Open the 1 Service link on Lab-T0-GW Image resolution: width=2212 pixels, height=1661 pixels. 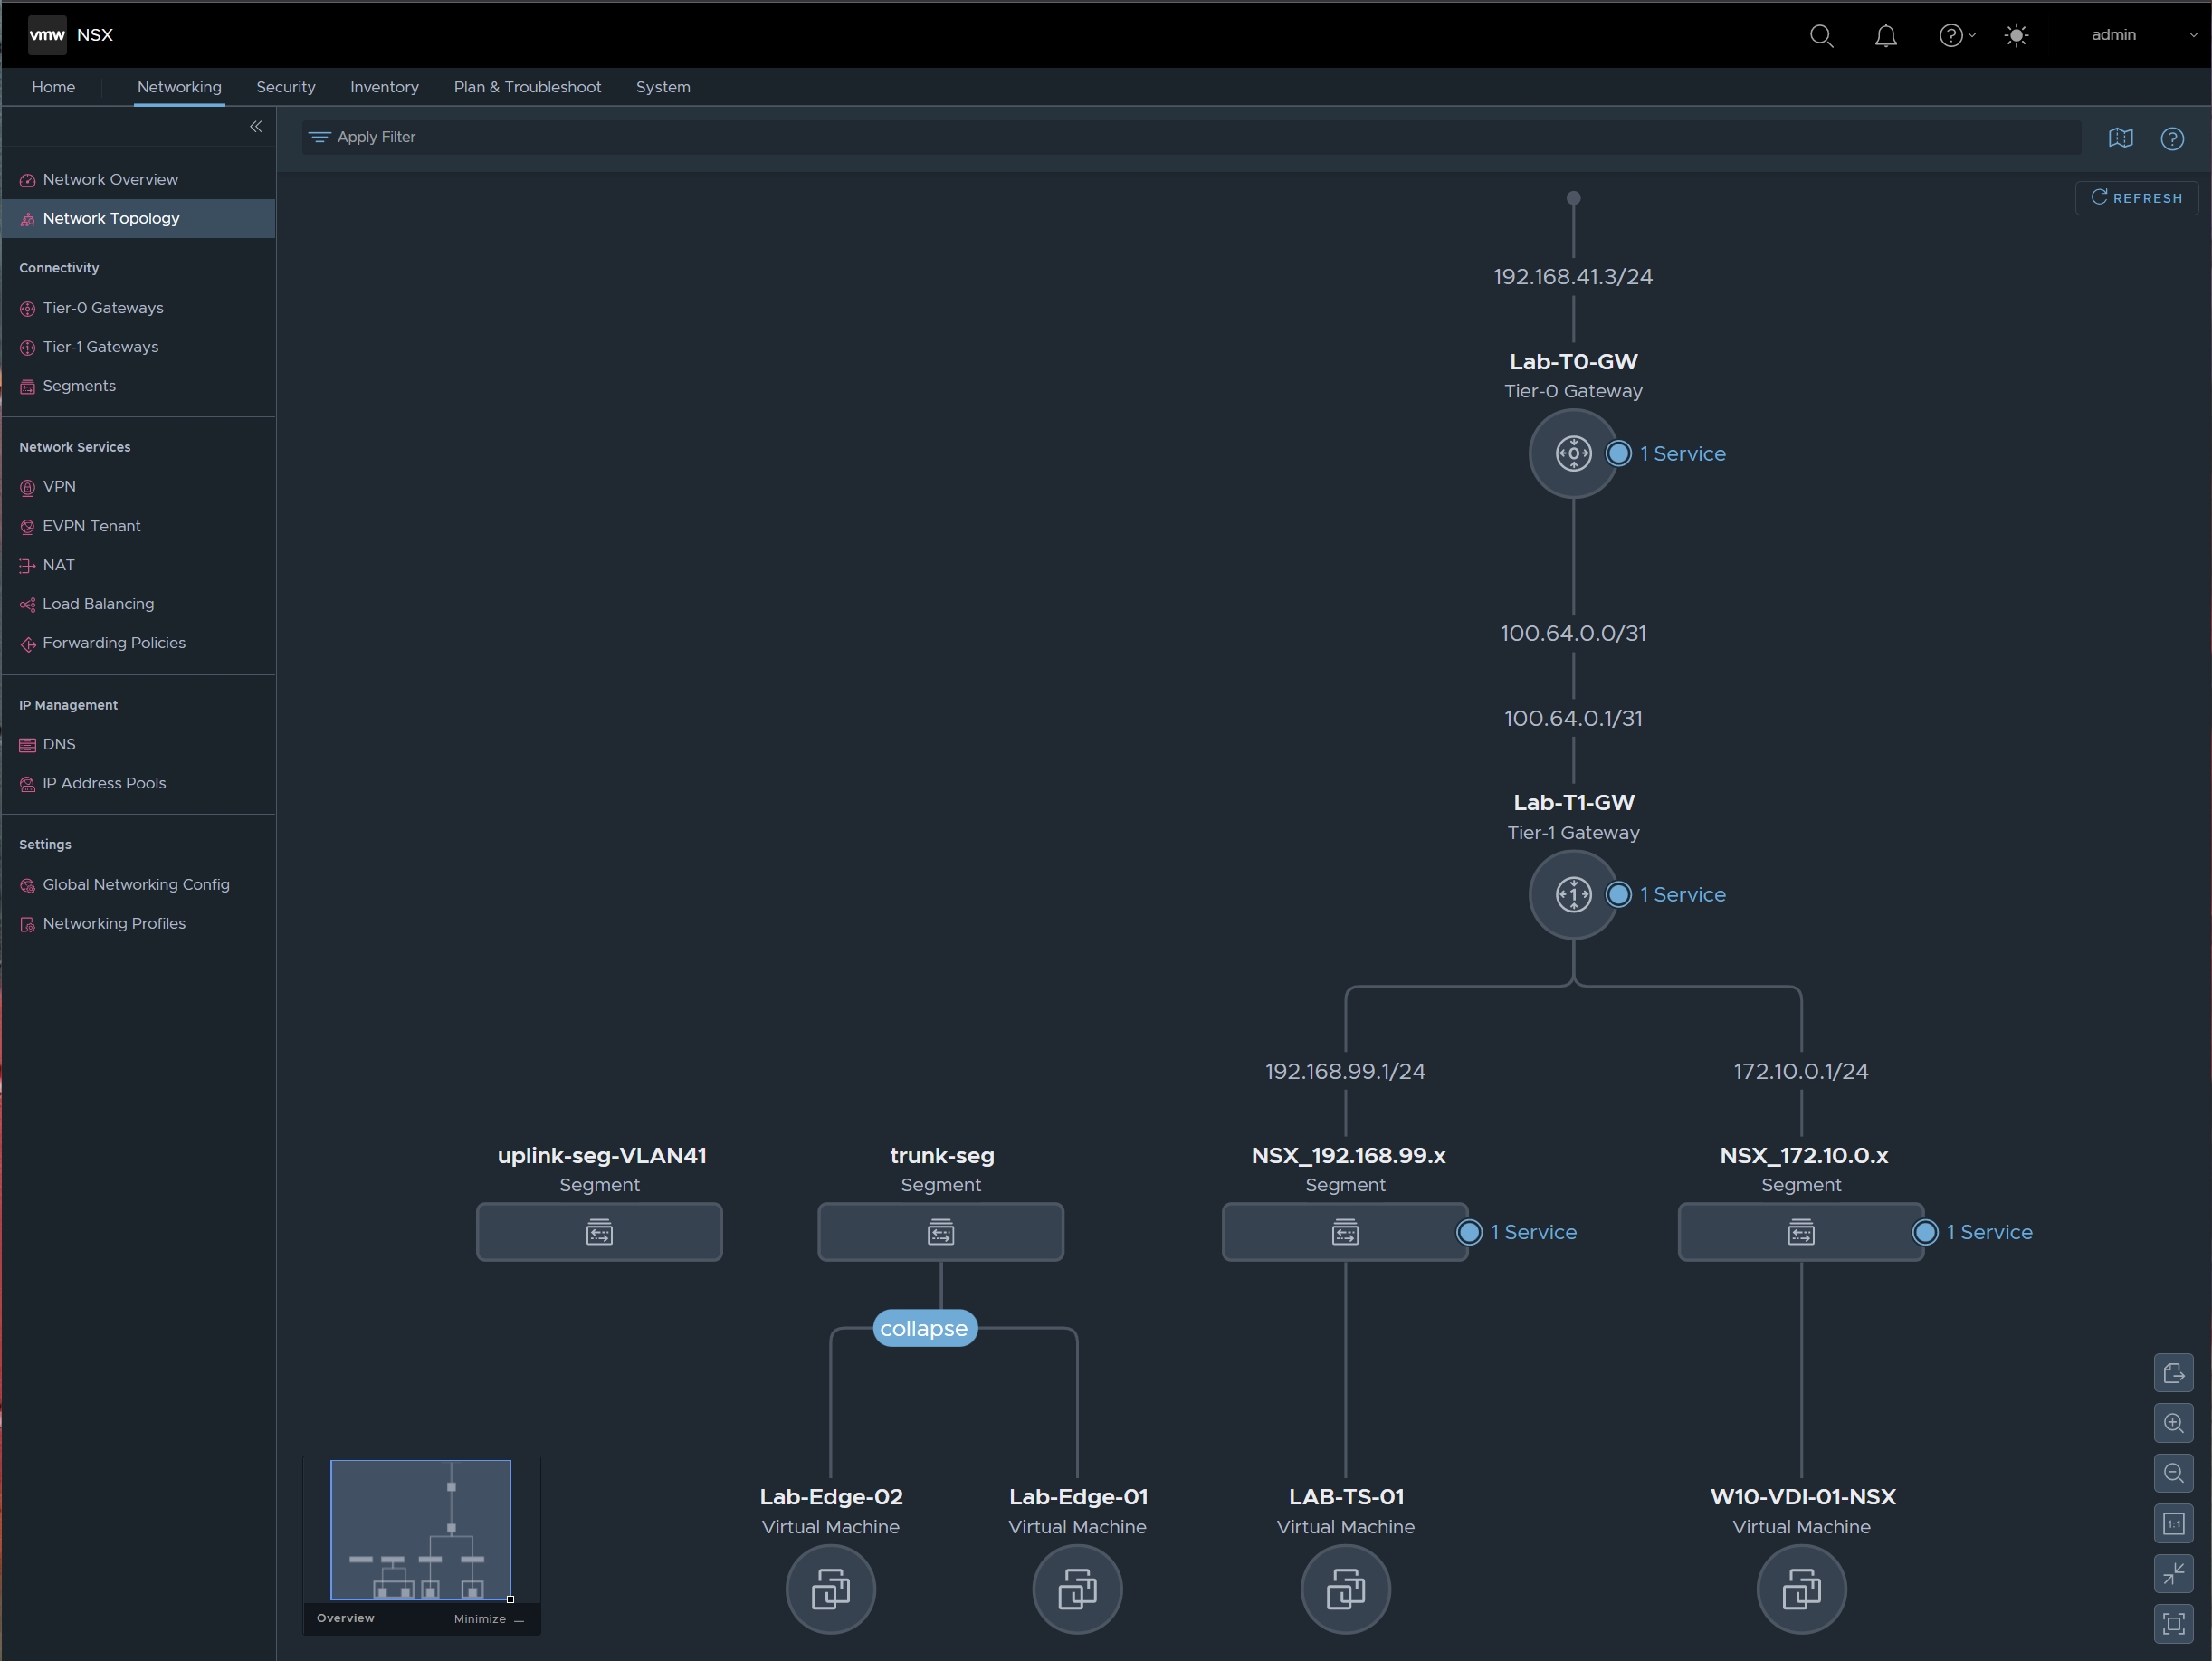coord(1682,454)
